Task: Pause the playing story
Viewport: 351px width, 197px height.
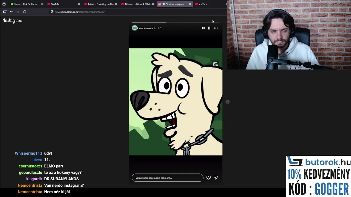Action: pos(209,28)
